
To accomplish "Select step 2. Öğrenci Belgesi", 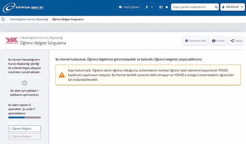I will 25,136.
